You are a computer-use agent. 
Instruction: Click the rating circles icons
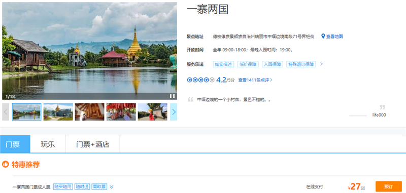tap(200, 80)
